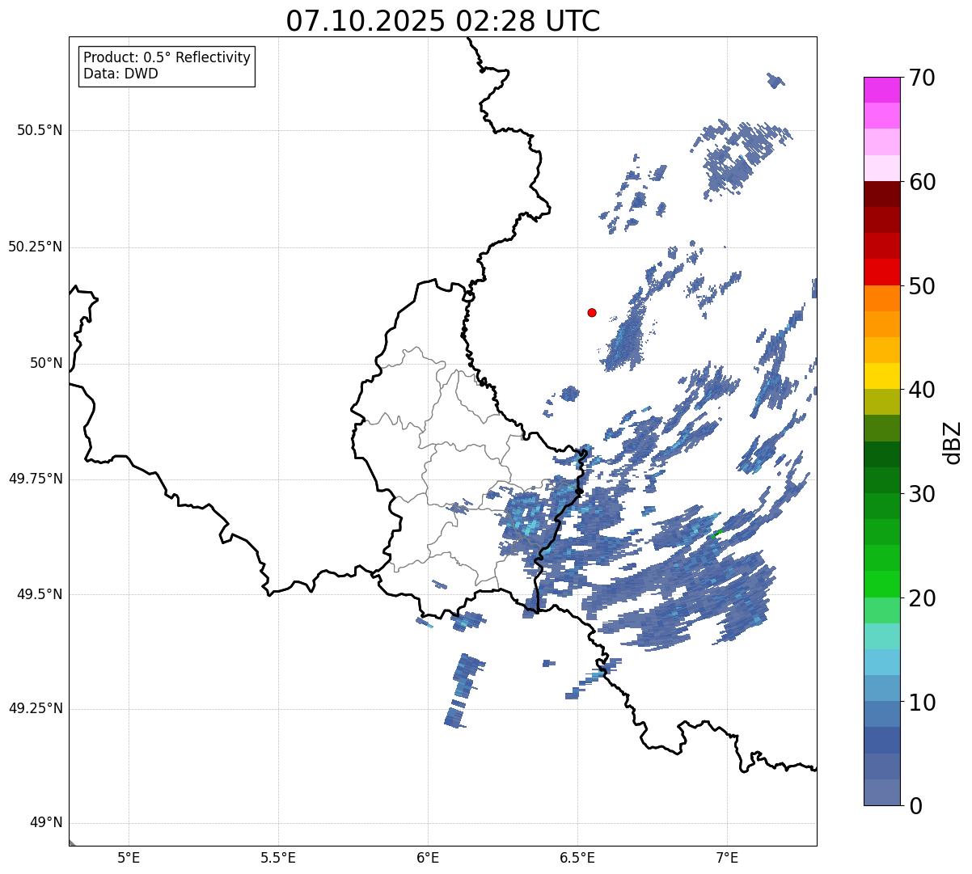Click the 6°E longitude label

coord(428,858)
